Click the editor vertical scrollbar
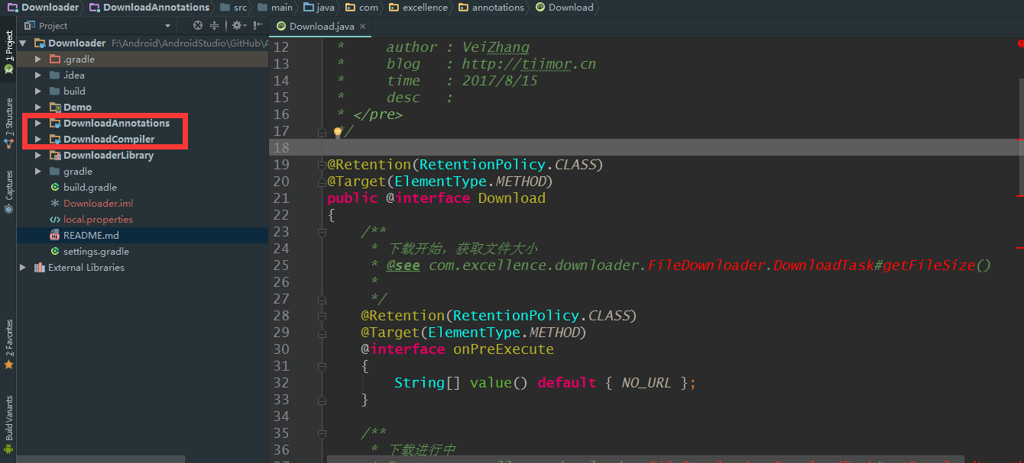Screen dimensions: 1024x463 click(1020, 137)
